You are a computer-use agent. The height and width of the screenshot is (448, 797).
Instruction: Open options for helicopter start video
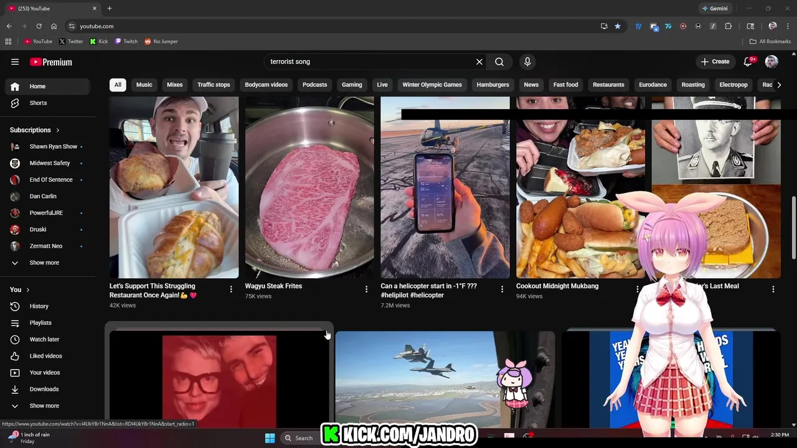(502, 289)
